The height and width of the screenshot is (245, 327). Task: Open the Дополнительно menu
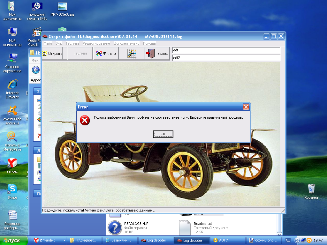[126, 43]
